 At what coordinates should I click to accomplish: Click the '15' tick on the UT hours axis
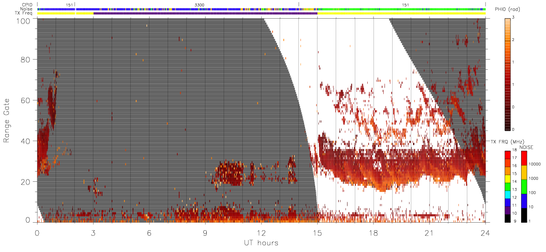(317, 232)
